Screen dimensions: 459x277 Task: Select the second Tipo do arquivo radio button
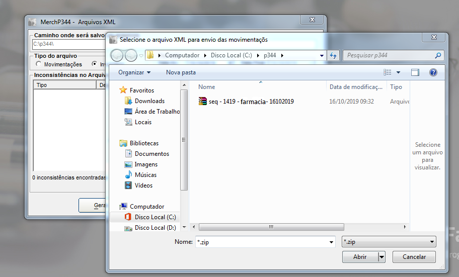(x=94, y=64)
